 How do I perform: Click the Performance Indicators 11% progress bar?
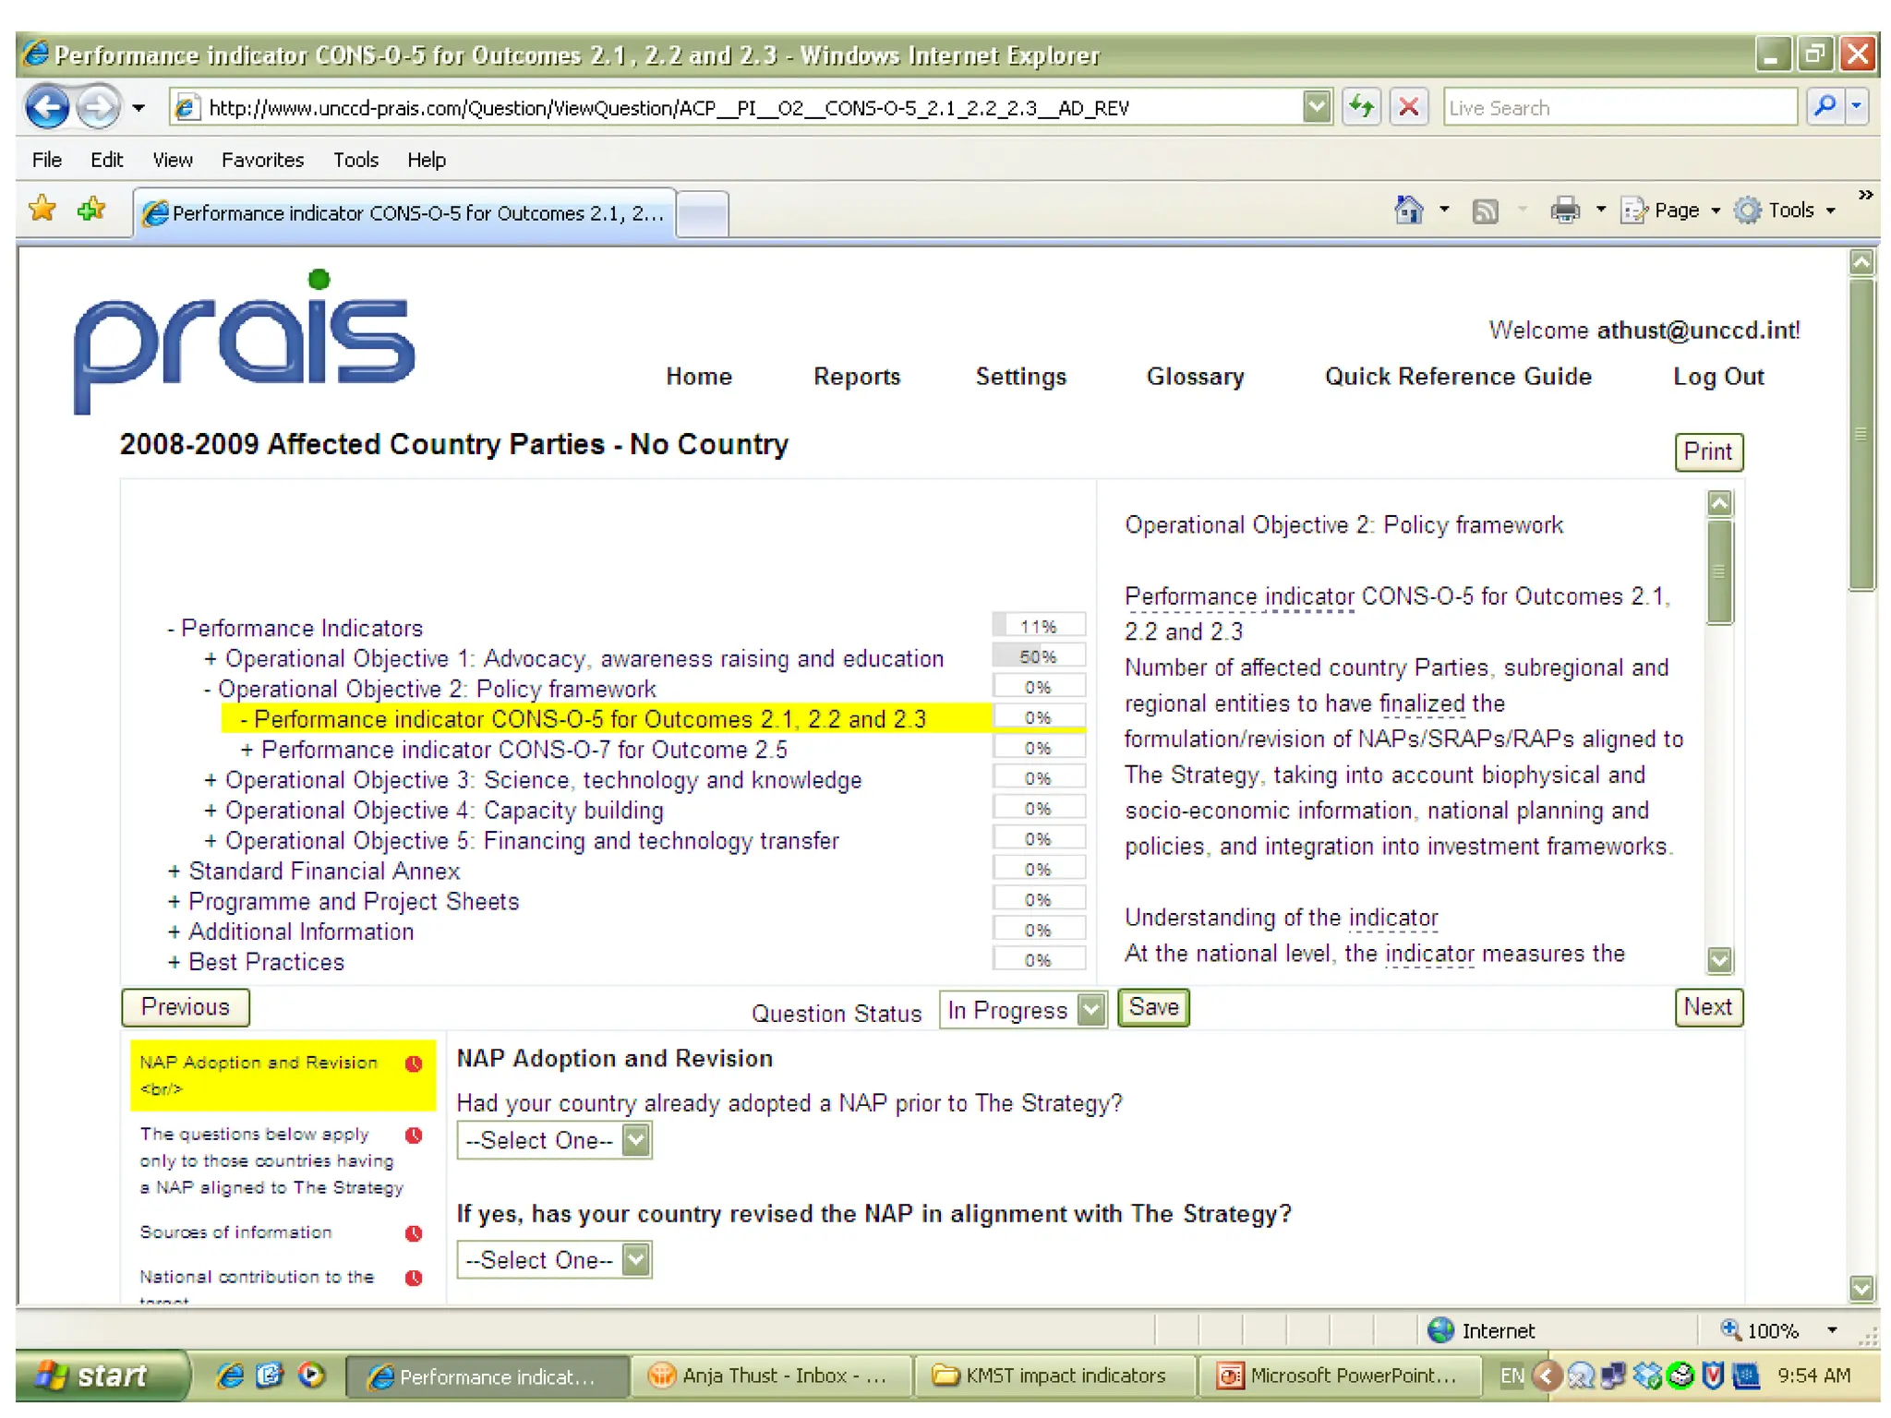click(x=1038, y=626)
